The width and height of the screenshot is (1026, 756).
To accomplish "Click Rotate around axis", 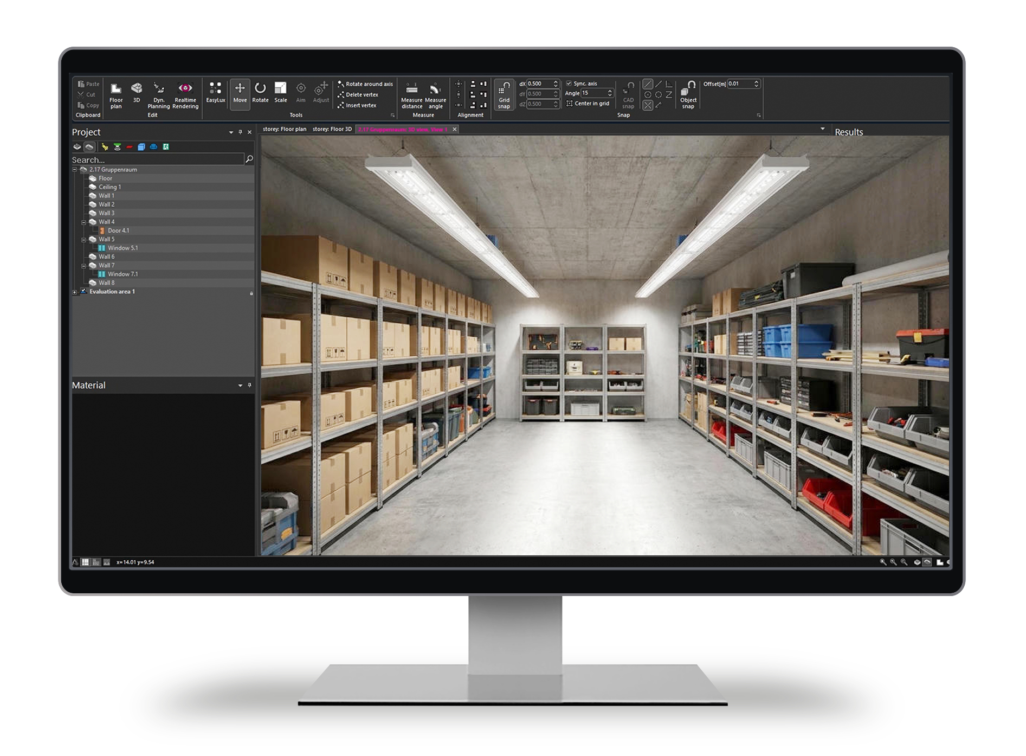I will pyautogui.click(x=365, y=84).
